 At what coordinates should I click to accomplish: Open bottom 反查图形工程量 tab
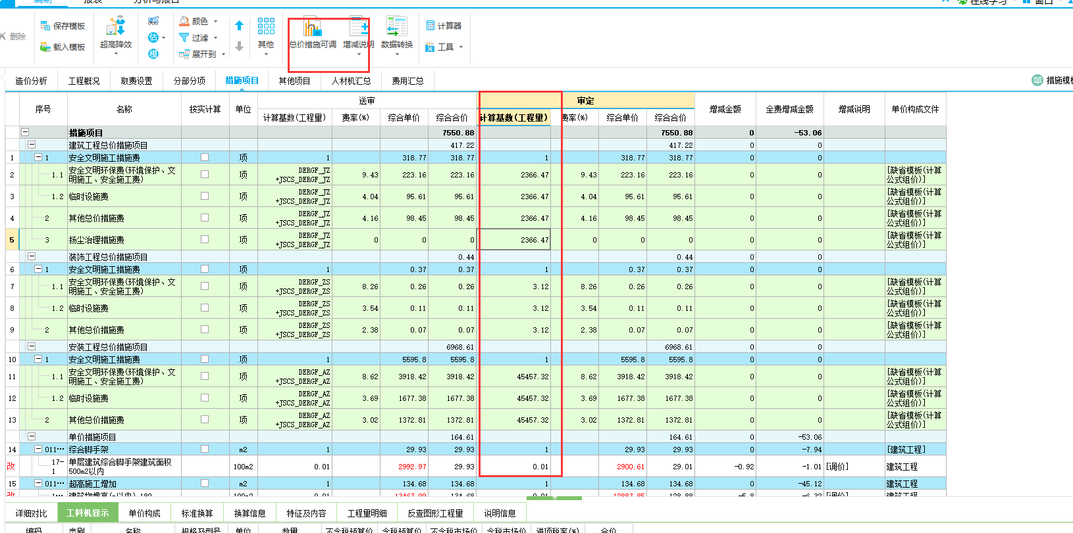(x=435, y=513)
